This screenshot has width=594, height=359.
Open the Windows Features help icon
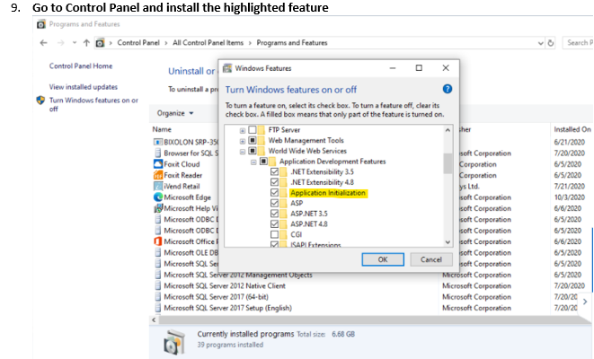pyautogui.click(x=447, y=89)
